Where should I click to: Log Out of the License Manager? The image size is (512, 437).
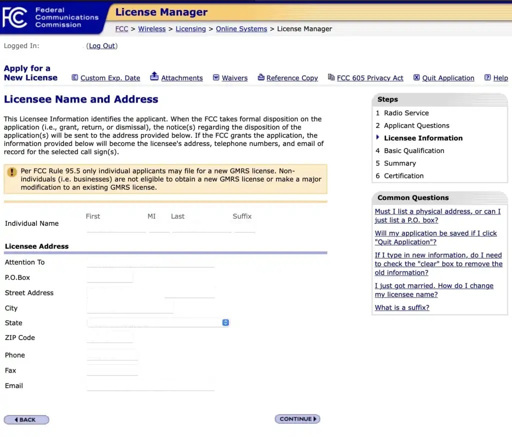coord(102,46)
